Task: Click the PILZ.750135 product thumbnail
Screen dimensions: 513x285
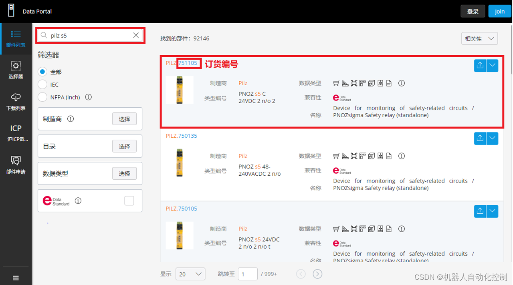Action: click(x=180, y=163)
